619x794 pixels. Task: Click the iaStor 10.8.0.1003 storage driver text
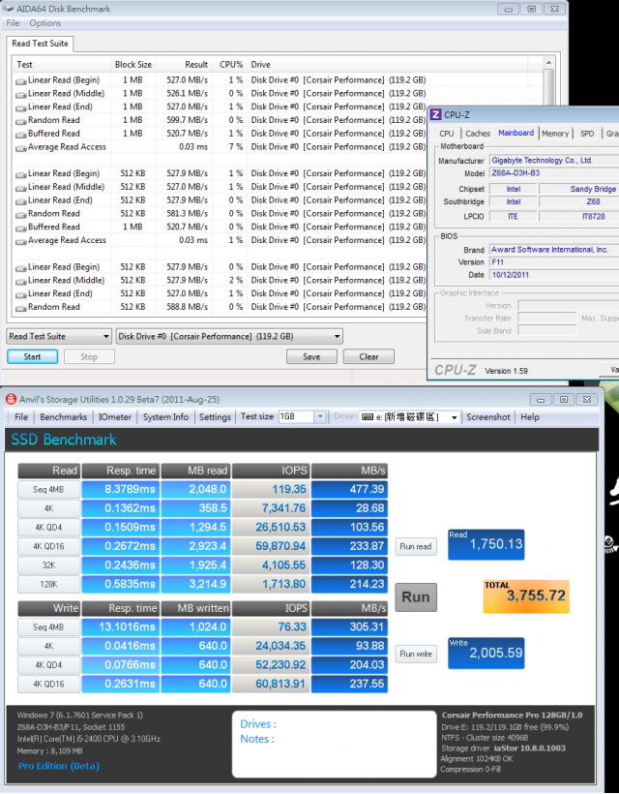coord(529,748)
